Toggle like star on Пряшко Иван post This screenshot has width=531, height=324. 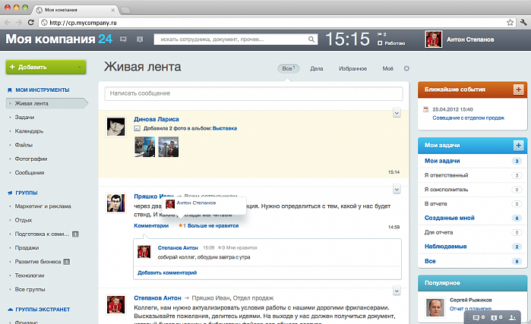pyautogui.click(x=181, y=226)
